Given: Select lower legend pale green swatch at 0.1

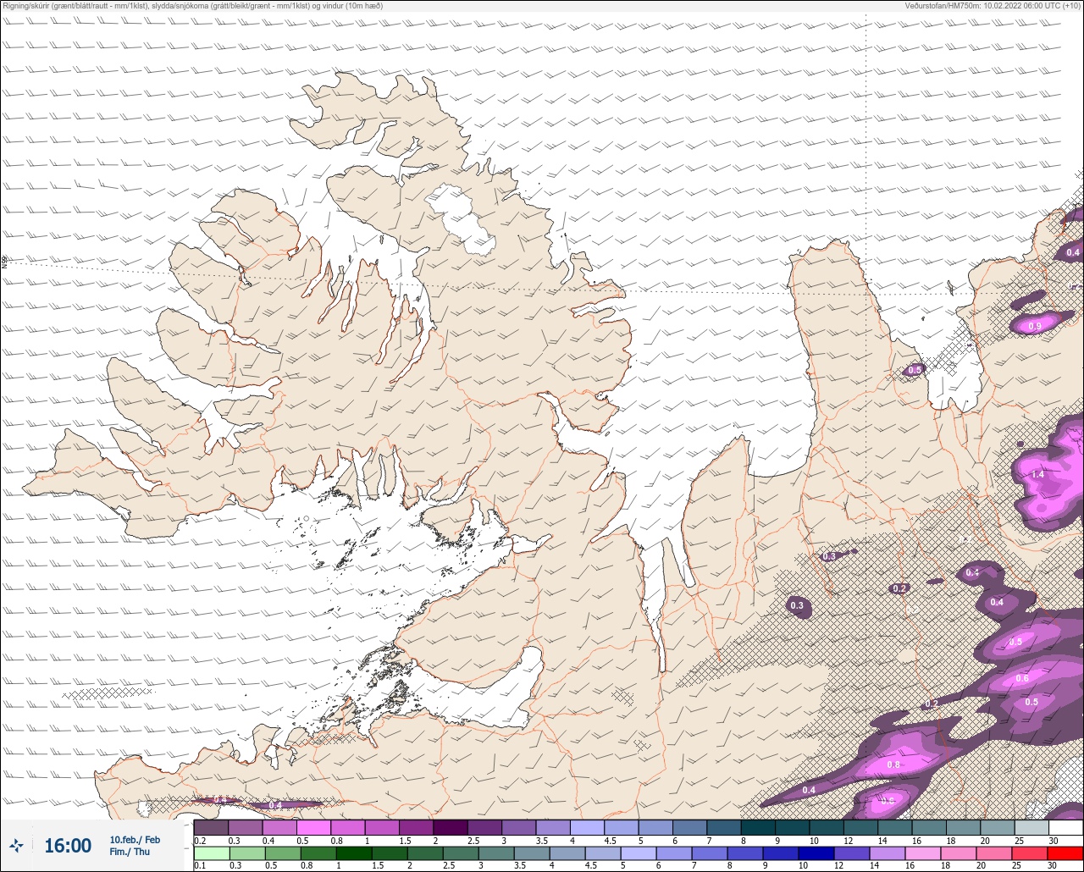Looking at the screenshot, I should 211,853.
